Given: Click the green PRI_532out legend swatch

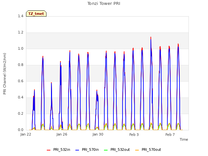Looking at the screenshot, I should point(106,150).
